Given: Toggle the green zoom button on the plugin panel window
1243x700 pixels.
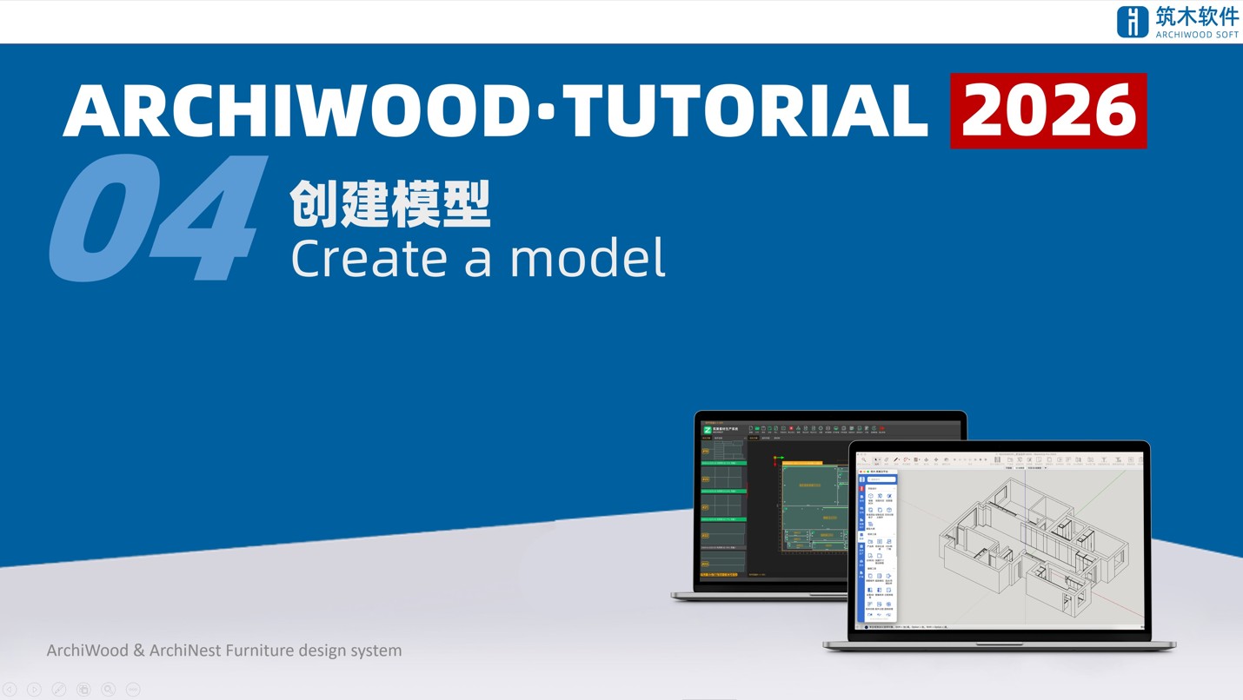Looking at the screenshot, I should (867, 472).
